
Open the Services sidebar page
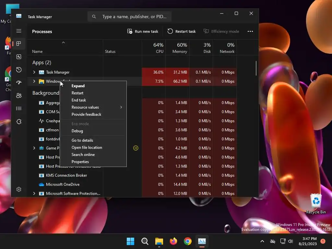[18, 122]
